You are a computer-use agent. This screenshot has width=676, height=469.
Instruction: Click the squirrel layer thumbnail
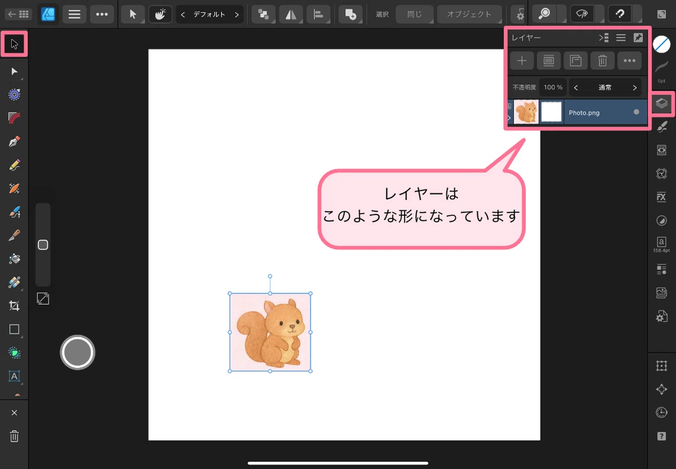(x=526, y=112)
